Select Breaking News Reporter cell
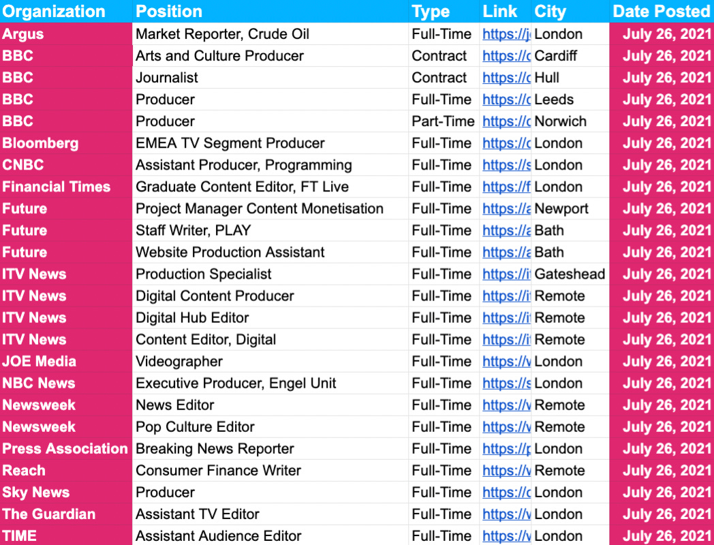714x545 pixels. (270, 449)
